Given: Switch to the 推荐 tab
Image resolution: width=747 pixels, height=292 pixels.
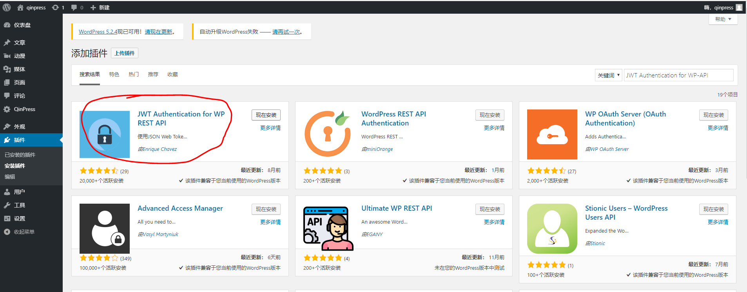Looking at the screenshot, I should pyautogui.click(x=153, y=74).
